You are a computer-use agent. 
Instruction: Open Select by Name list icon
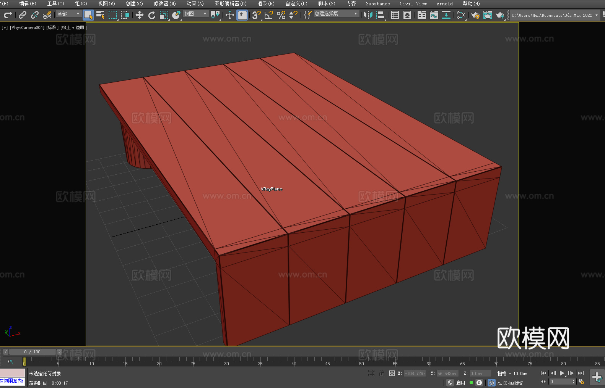click(x=101, y=15)
